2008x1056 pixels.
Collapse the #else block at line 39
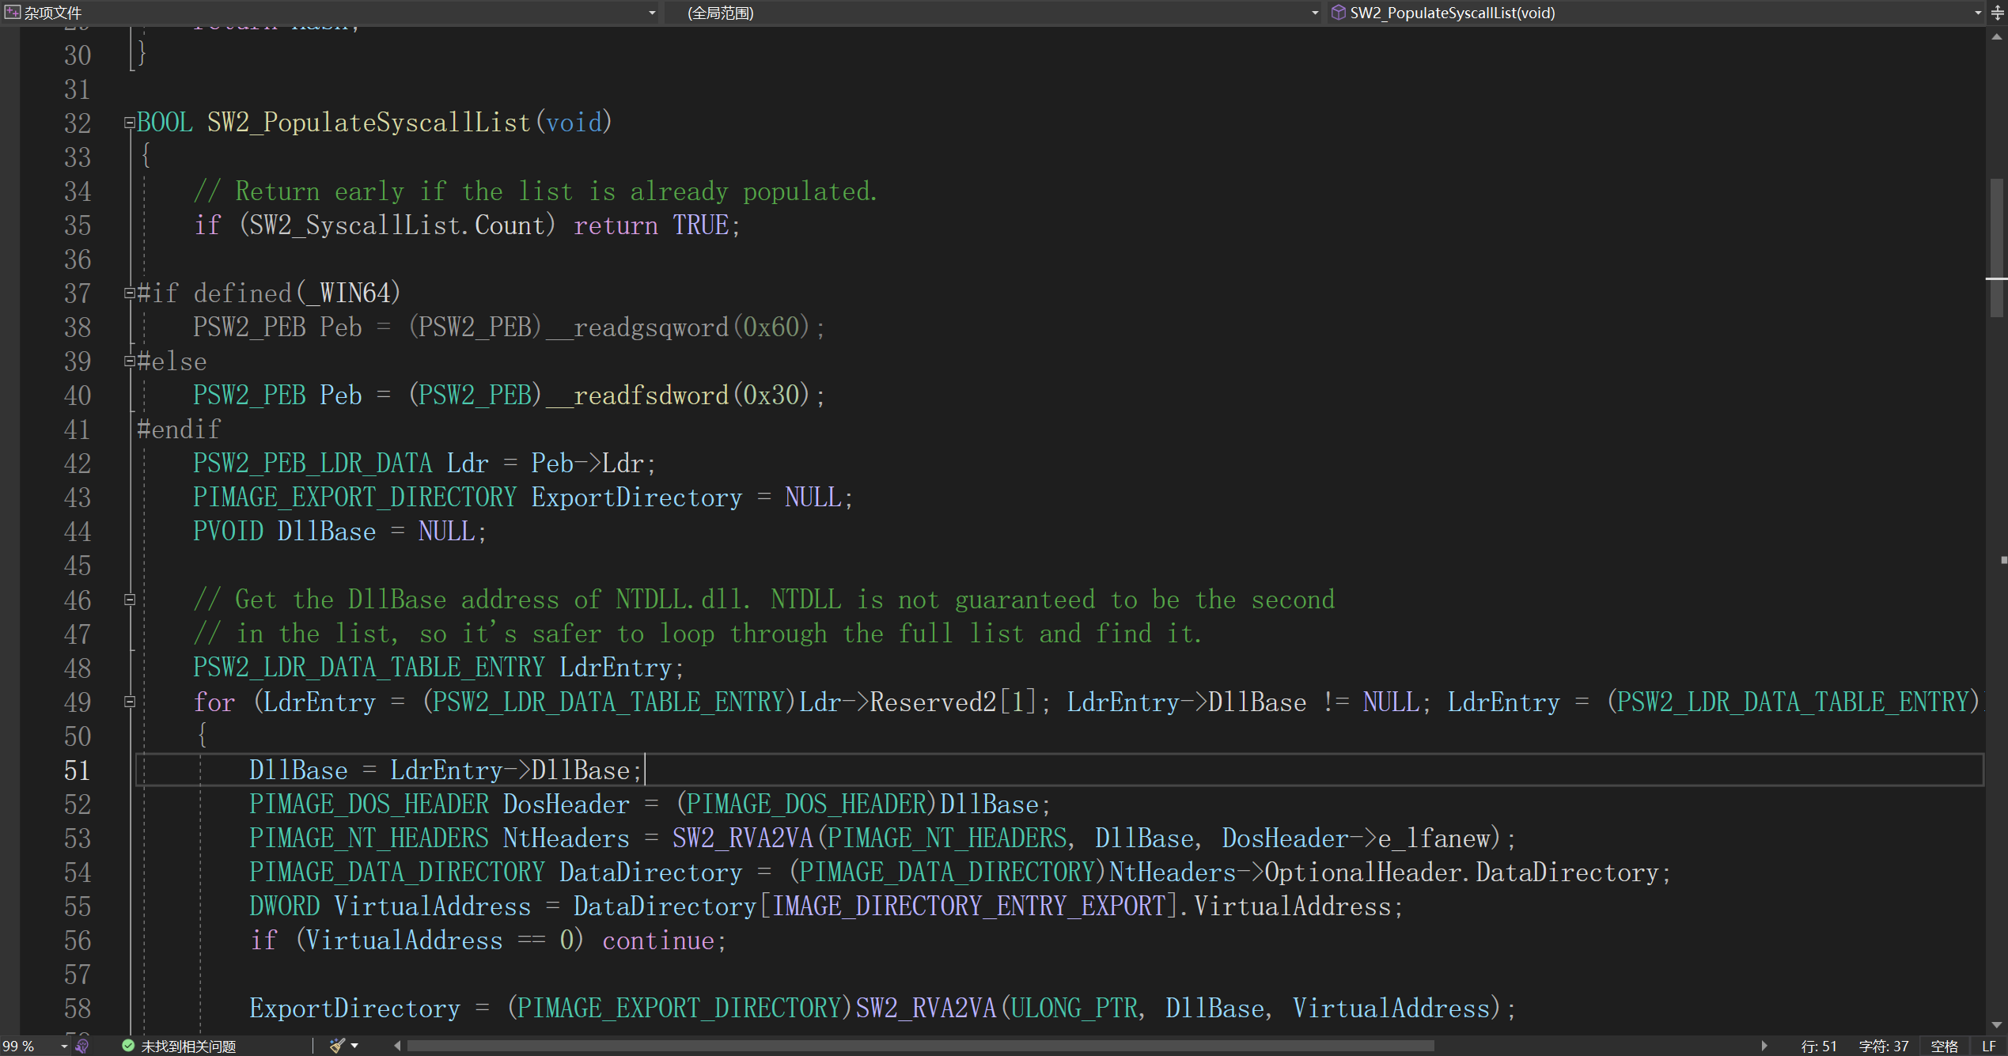129,361
